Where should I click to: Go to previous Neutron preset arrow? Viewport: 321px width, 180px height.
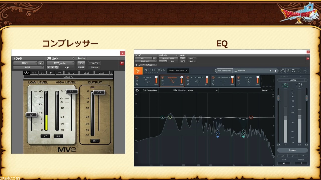pos(270,71)
